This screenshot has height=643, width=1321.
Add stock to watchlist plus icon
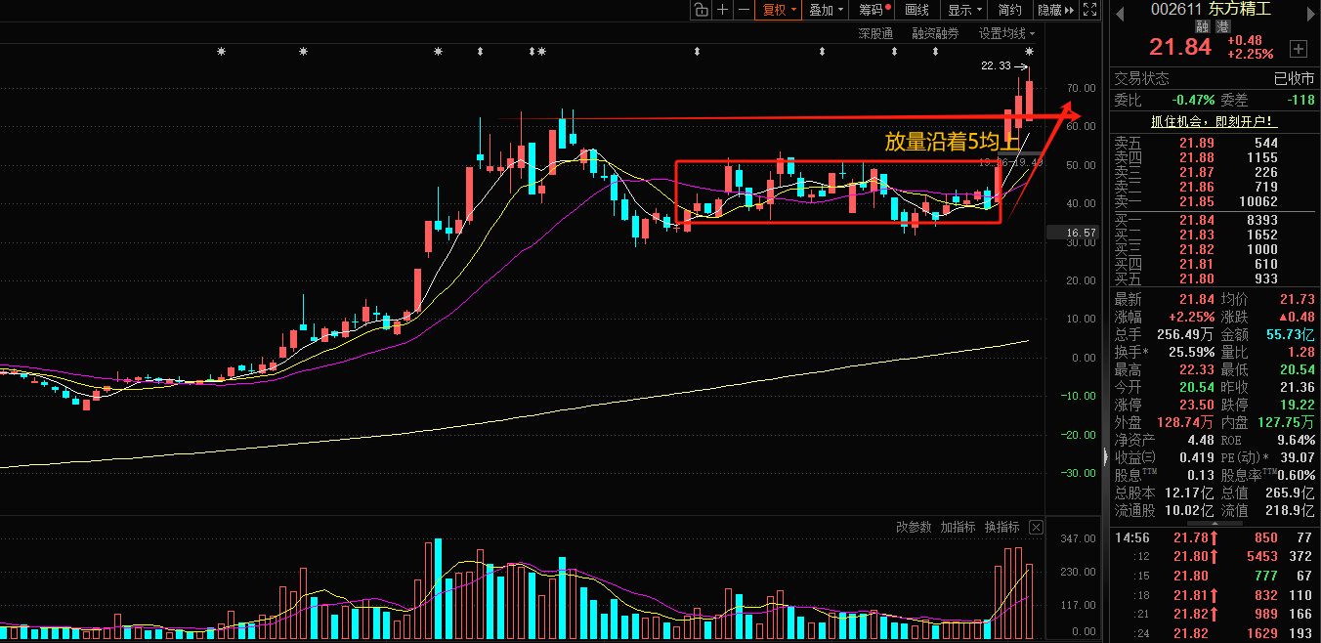tap(1299, 48)
